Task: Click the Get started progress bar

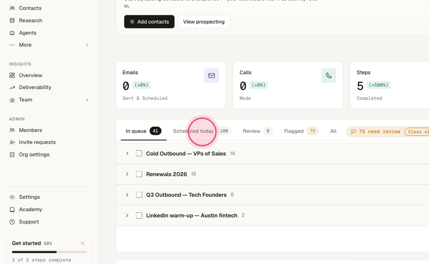Action: click(x=49, y=252)
